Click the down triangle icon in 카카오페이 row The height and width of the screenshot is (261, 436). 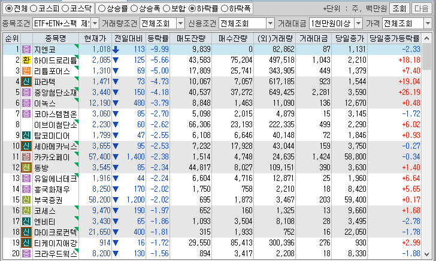116,157
